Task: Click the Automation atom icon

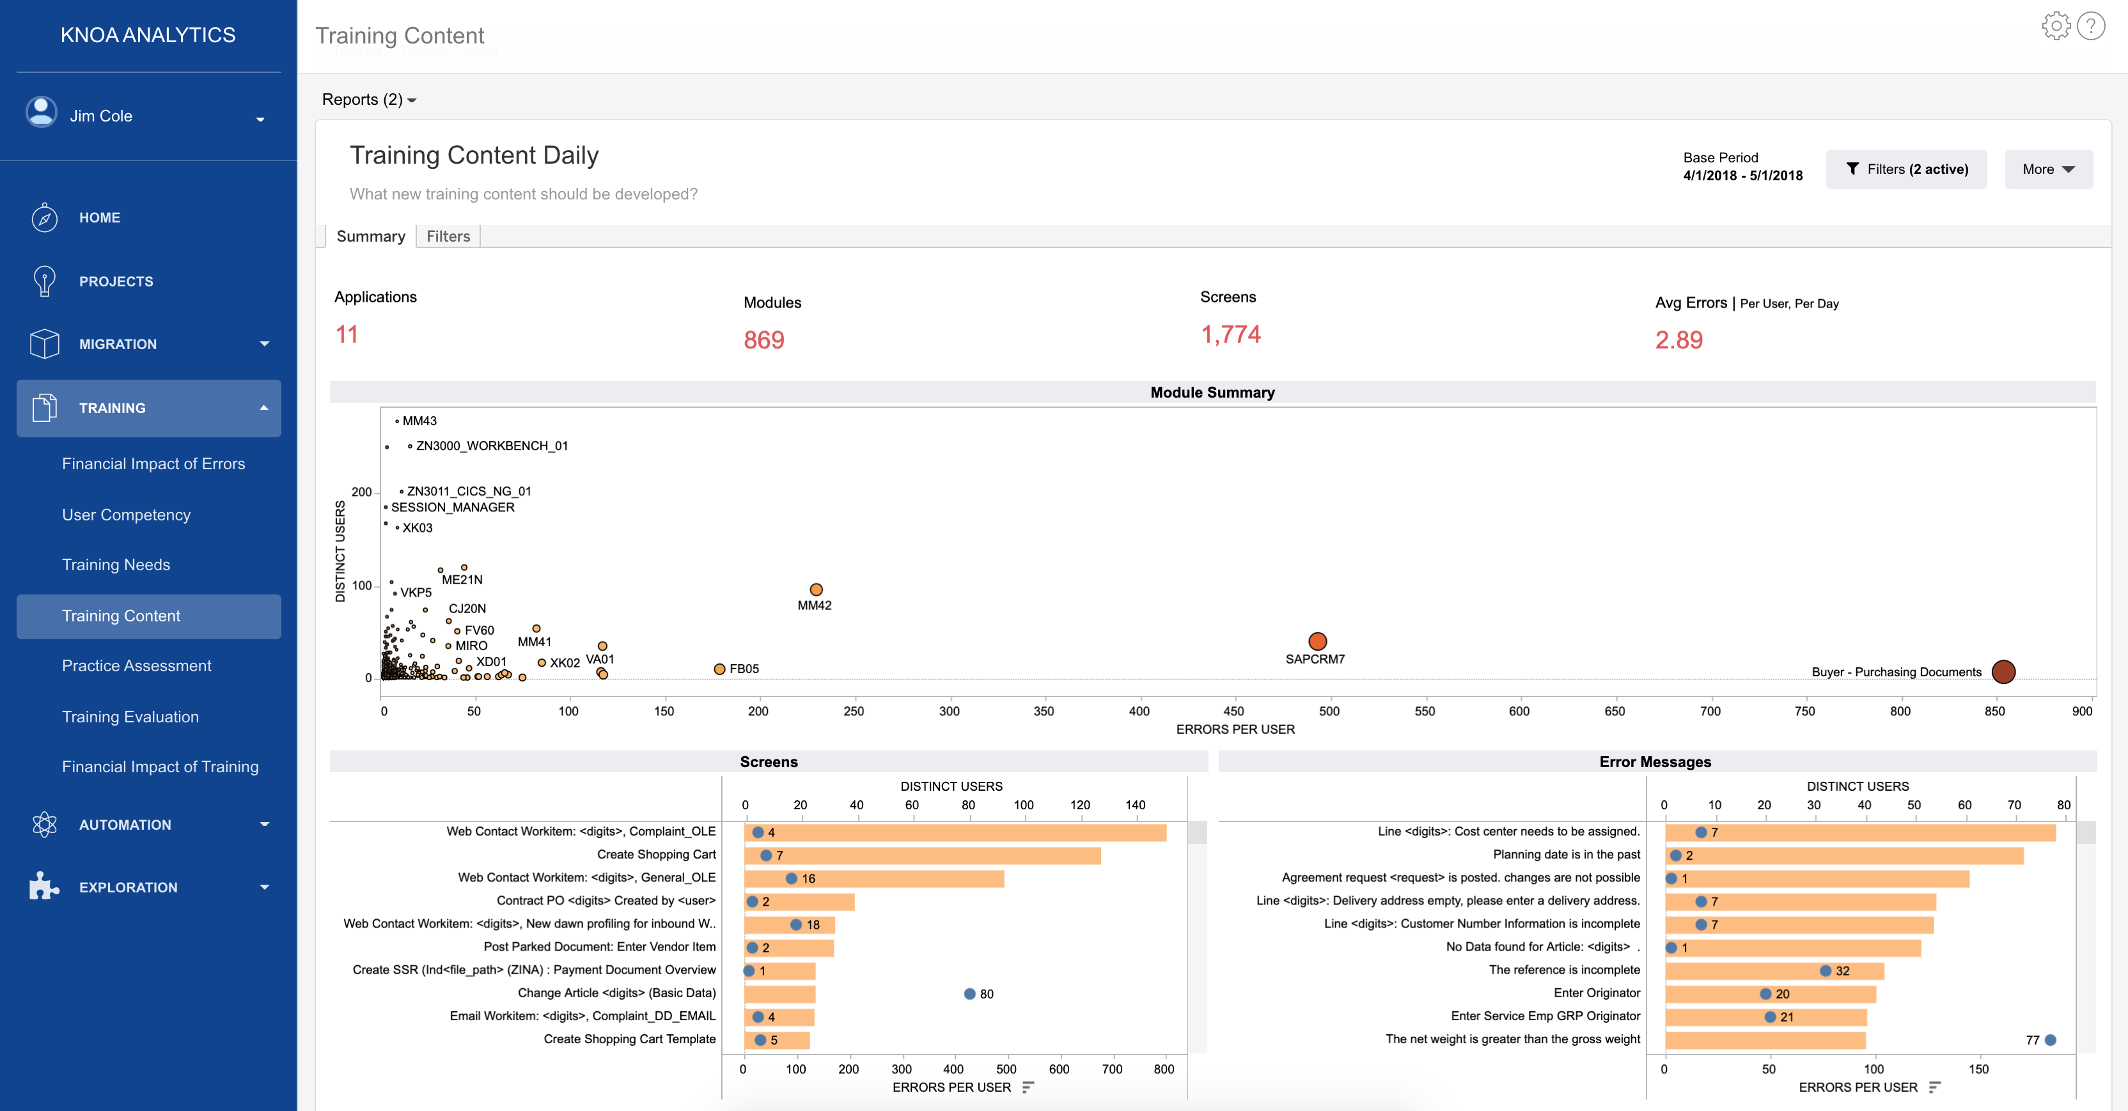Action: 45,825
